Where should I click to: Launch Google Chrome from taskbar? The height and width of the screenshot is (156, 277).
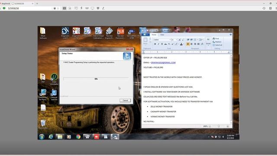78,137
